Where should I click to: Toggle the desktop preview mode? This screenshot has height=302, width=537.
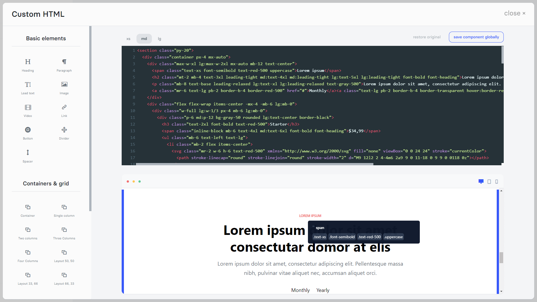tap(481, 181)
